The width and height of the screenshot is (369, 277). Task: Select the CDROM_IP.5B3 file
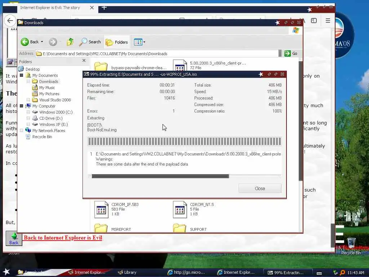click(116, 210)
